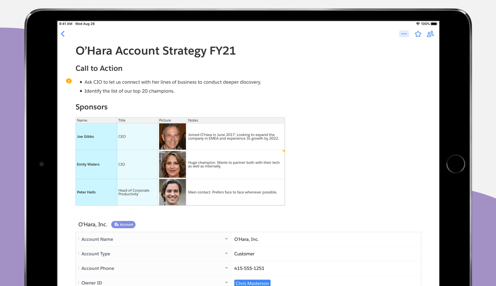
Task: Click the yellow comment marker on Emily's notes cell
Action: tap(283, 151)
